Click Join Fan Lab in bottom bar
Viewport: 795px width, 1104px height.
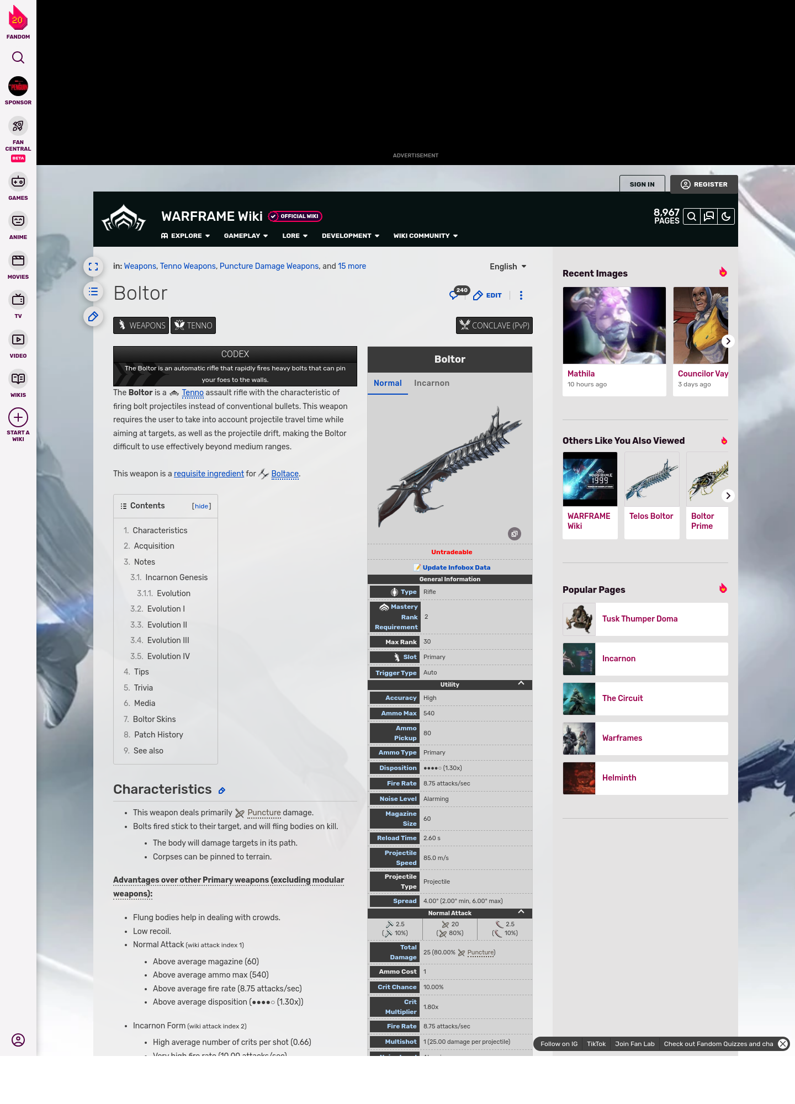(634, 1044)
